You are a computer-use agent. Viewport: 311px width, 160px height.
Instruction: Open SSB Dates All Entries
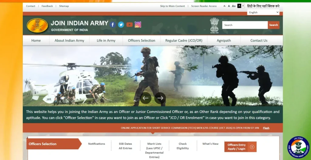[x=125, y=146]
